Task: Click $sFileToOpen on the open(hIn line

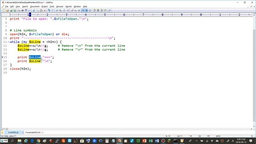Action: point(41,34)
